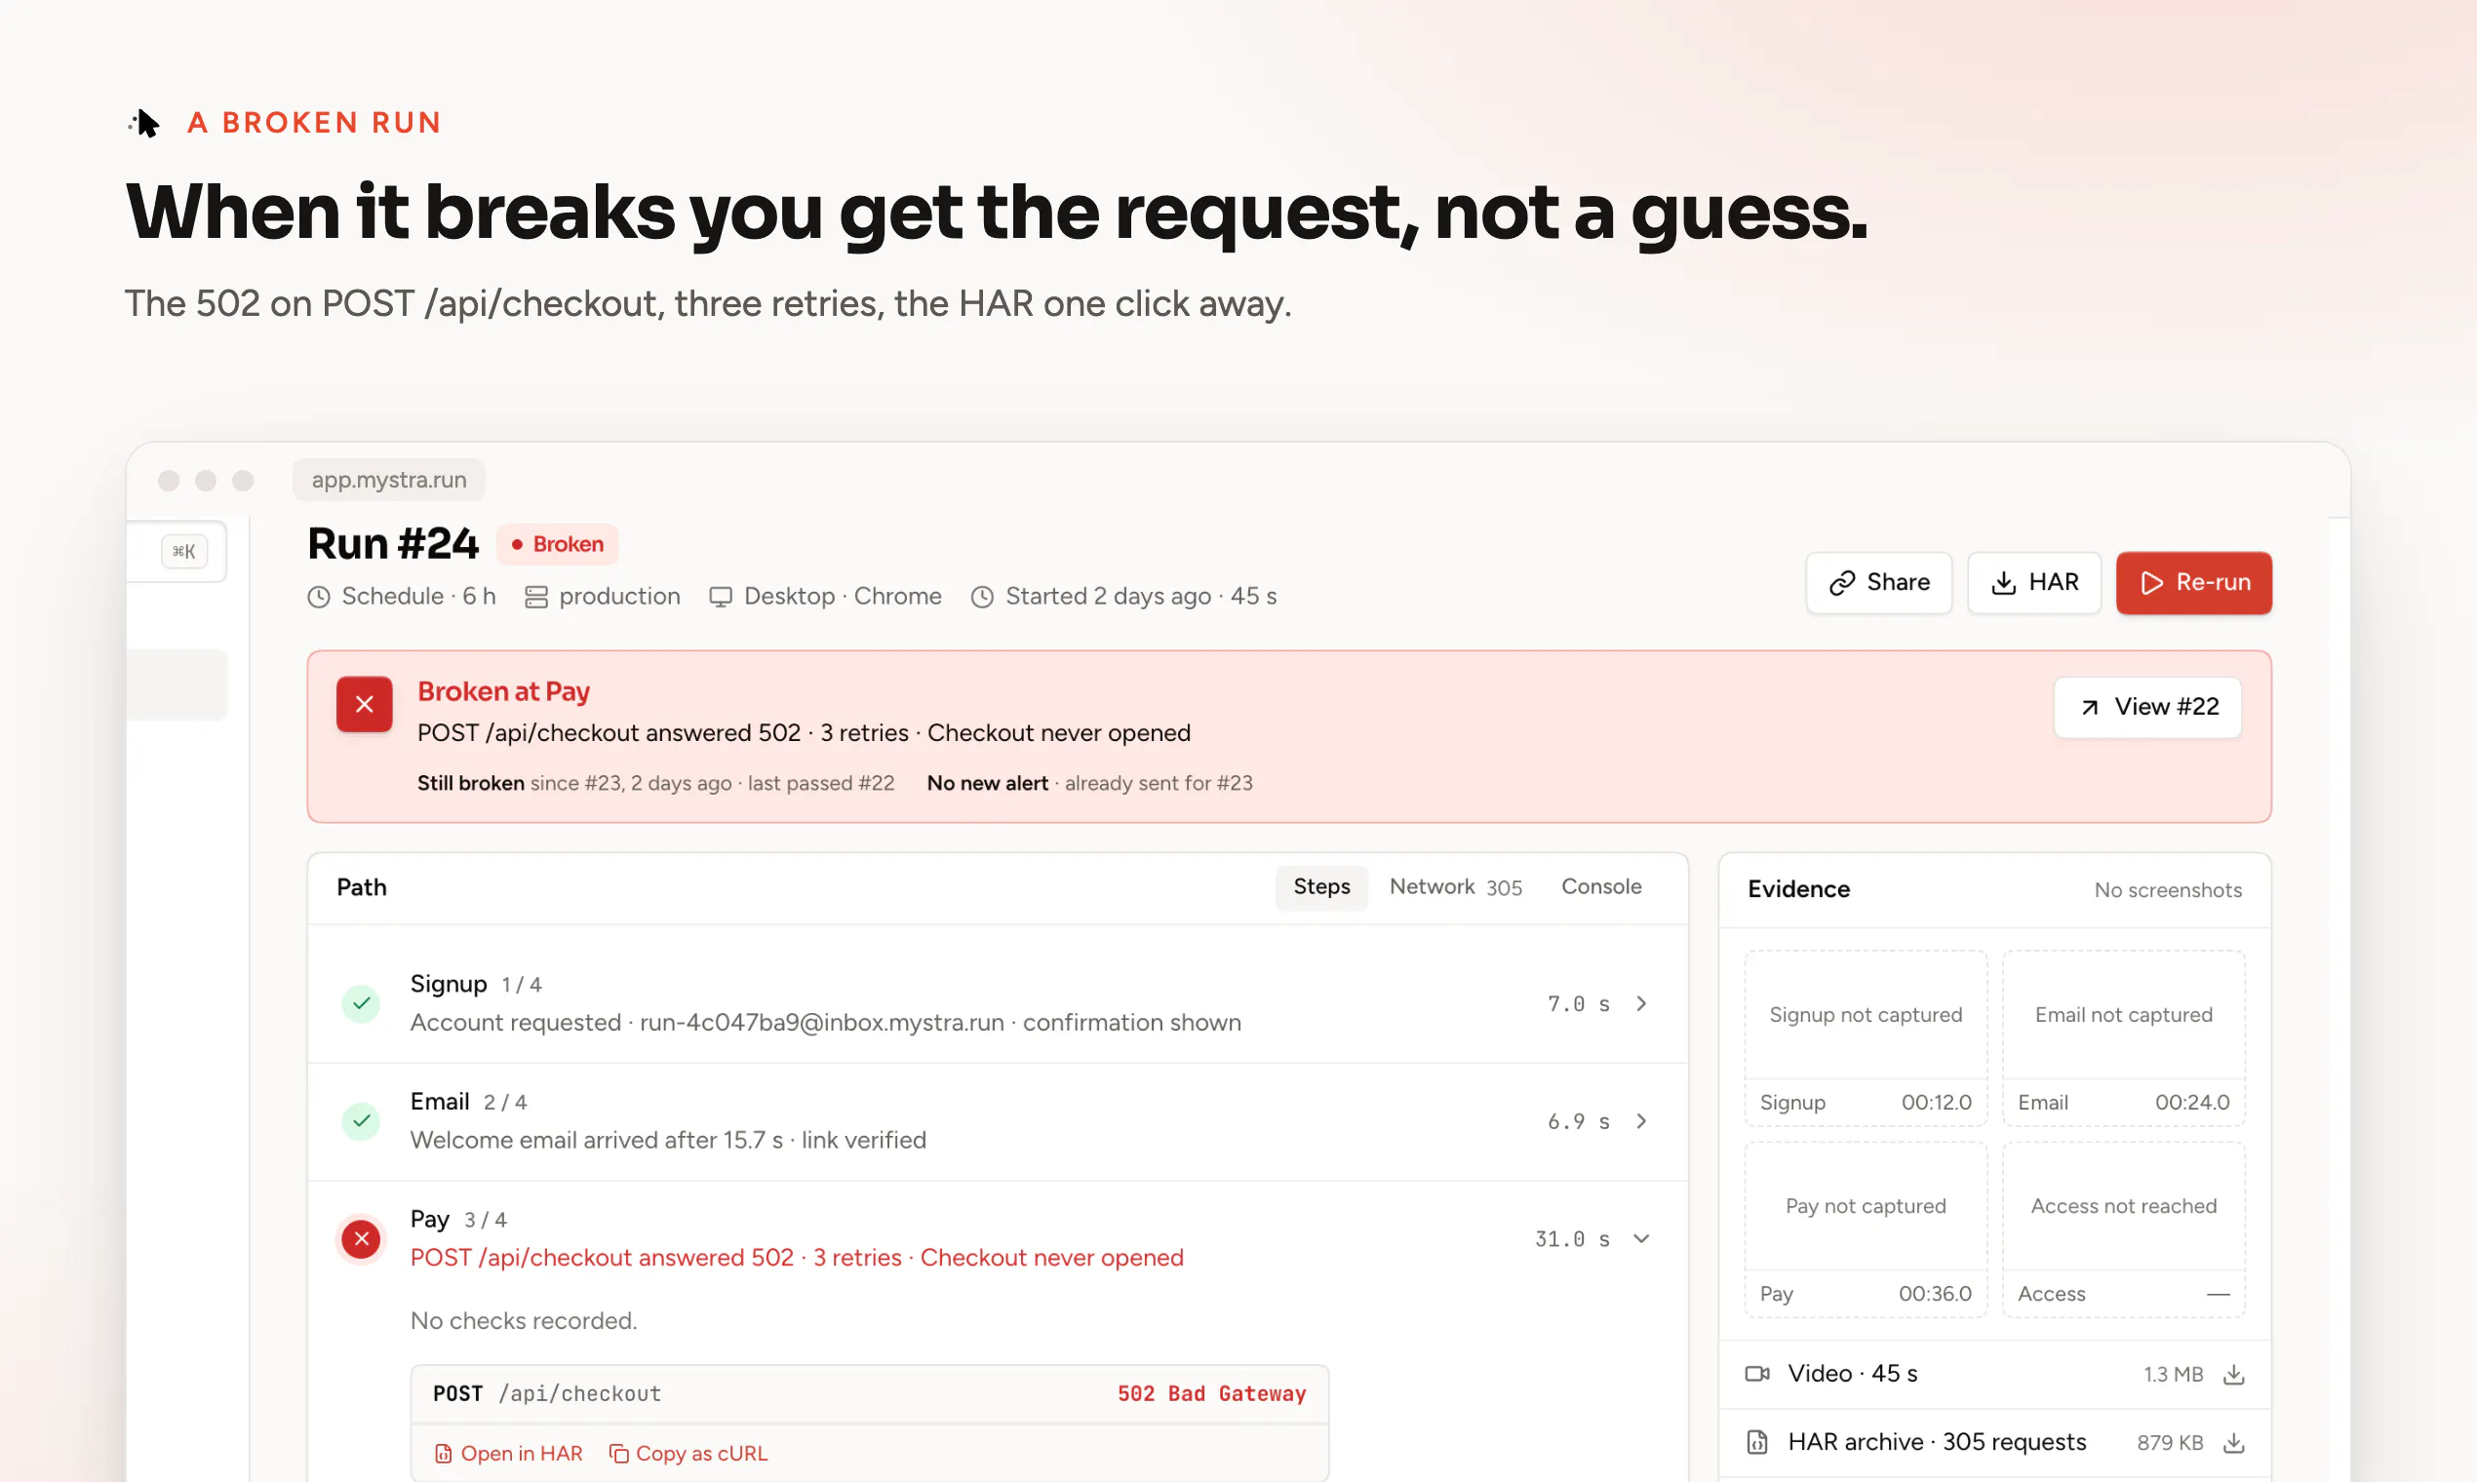Viewport: 2477px width, 1482px height.
Task: Click the Broken at Pay heading
Action: coord(503,691)
